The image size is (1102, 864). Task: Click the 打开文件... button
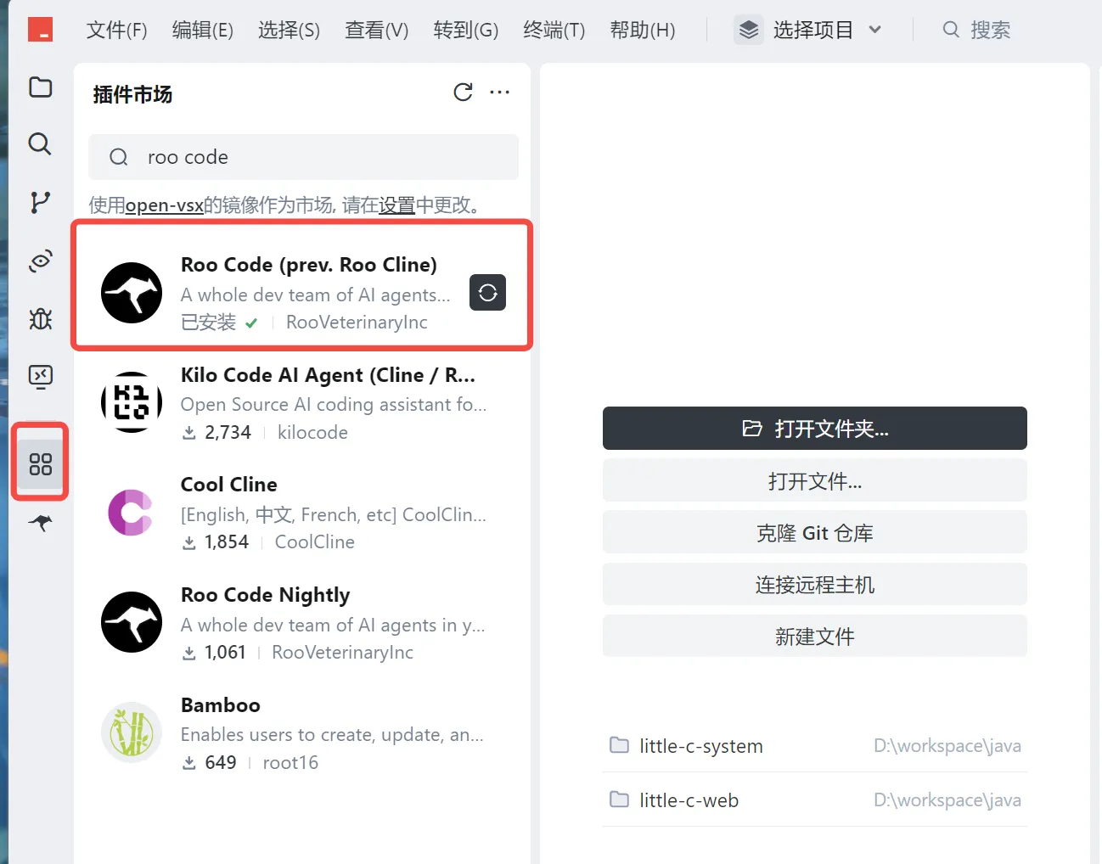click(x=814, y=481)
